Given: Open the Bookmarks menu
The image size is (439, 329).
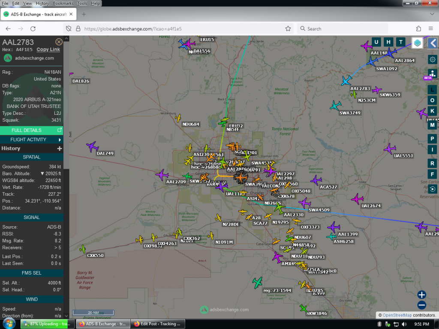Looking at the screenshot, I should click(x=63, y=3).
